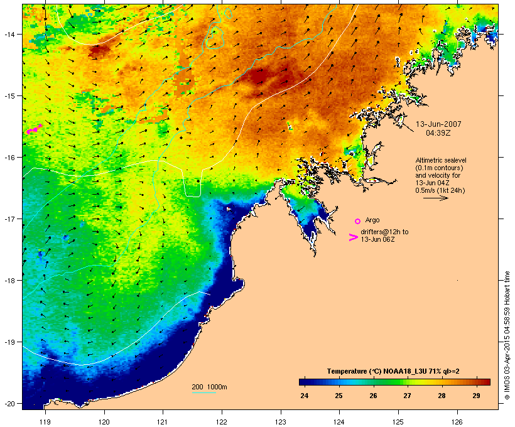Image resolution: width=515 pixels, height=427 pixels.
Task: Click longitude axis label 125
Action: [398, 422]
